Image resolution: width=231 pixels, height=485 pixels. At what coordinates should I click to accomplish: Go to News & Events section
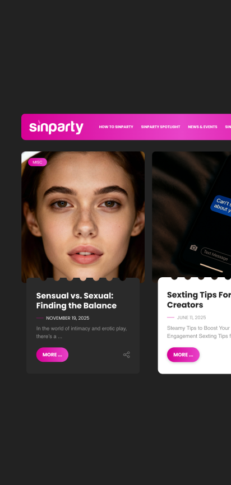[x=202, y=127]
